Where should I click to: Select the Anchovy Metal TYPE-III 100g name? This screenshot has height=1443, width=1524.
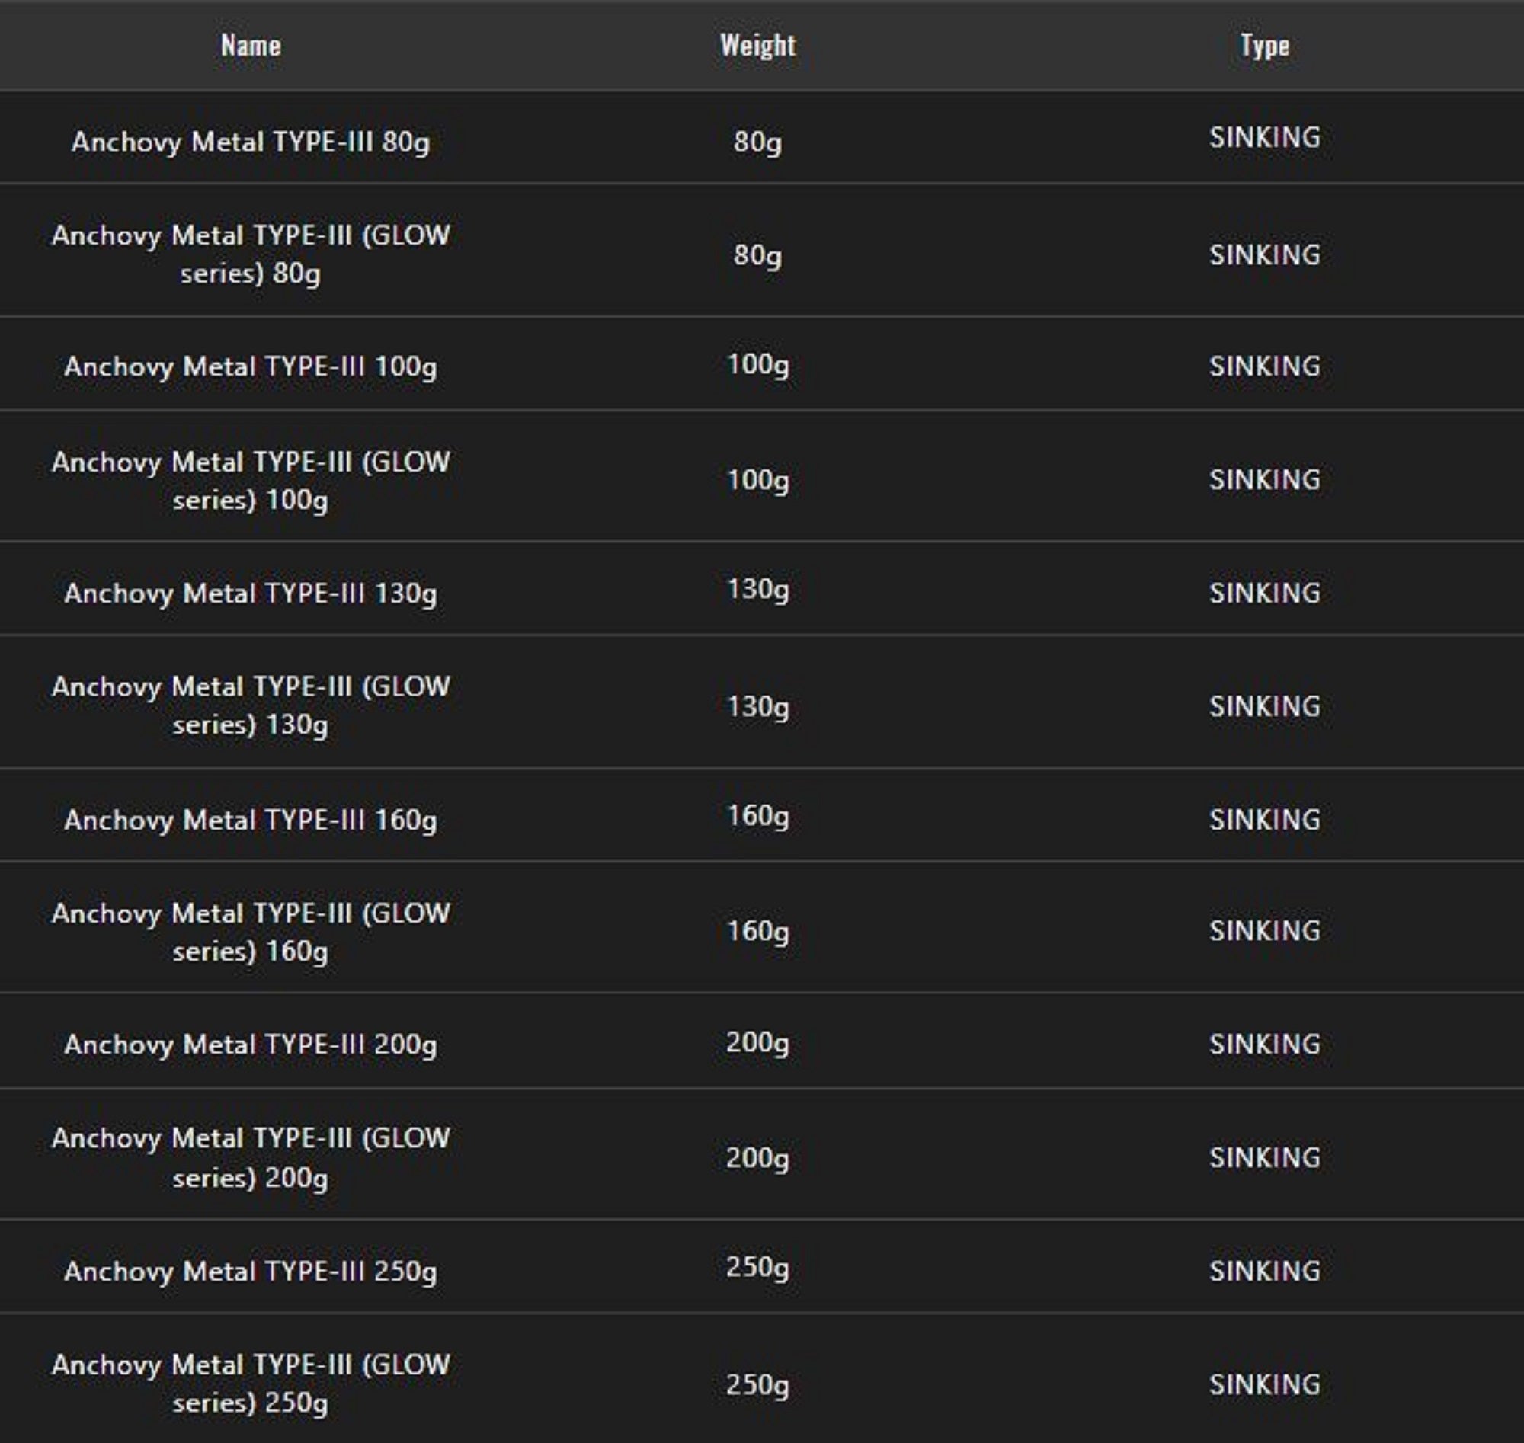[251, 367]
